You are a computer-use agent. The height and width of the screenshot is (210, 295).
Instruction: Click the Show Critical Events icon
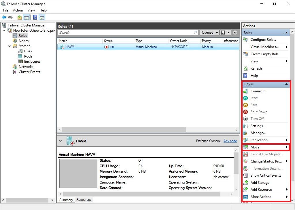click(245, 175)
